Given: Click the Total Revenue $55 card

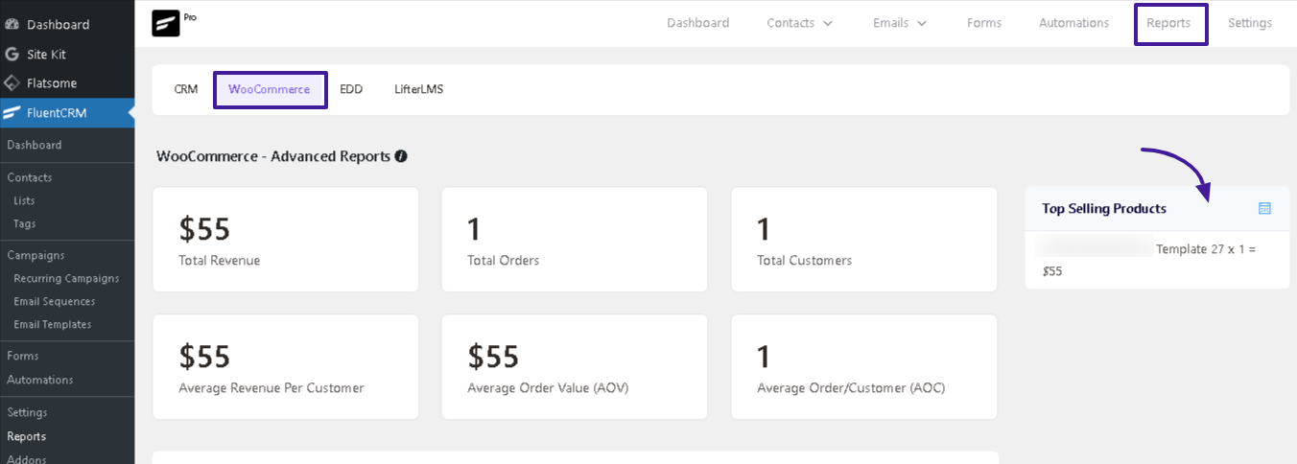Looking at the screenshot, I should [x=286, y=240].
